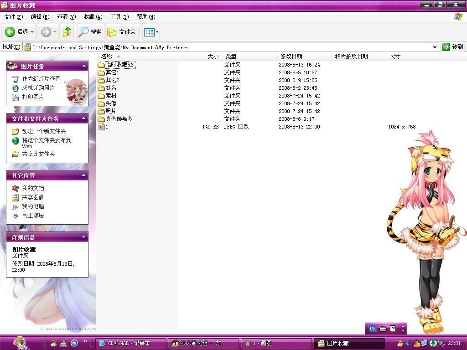
Task: Click 共享此文件夹 link
Action: click(38, 154)
